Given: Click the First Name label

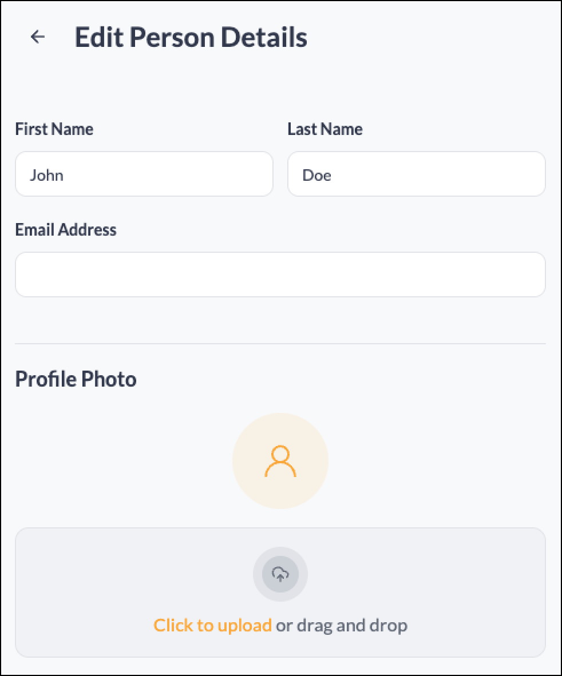Looking at the screenshot, I should pos(54,129).
